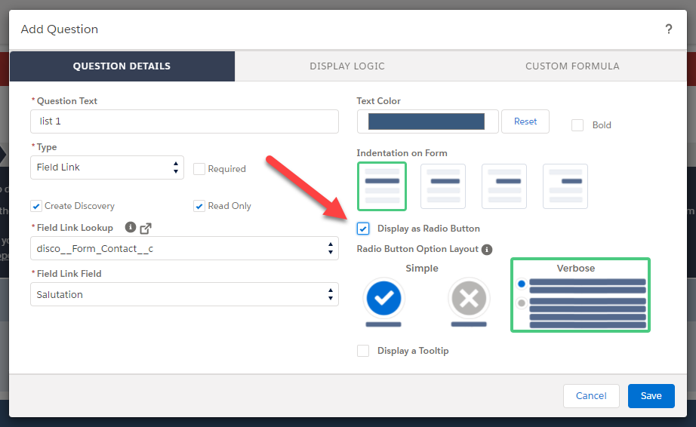Open the Field Link Lookup external link icon
The width and height of the screenshot is (696, 427).
coord(146,229)
